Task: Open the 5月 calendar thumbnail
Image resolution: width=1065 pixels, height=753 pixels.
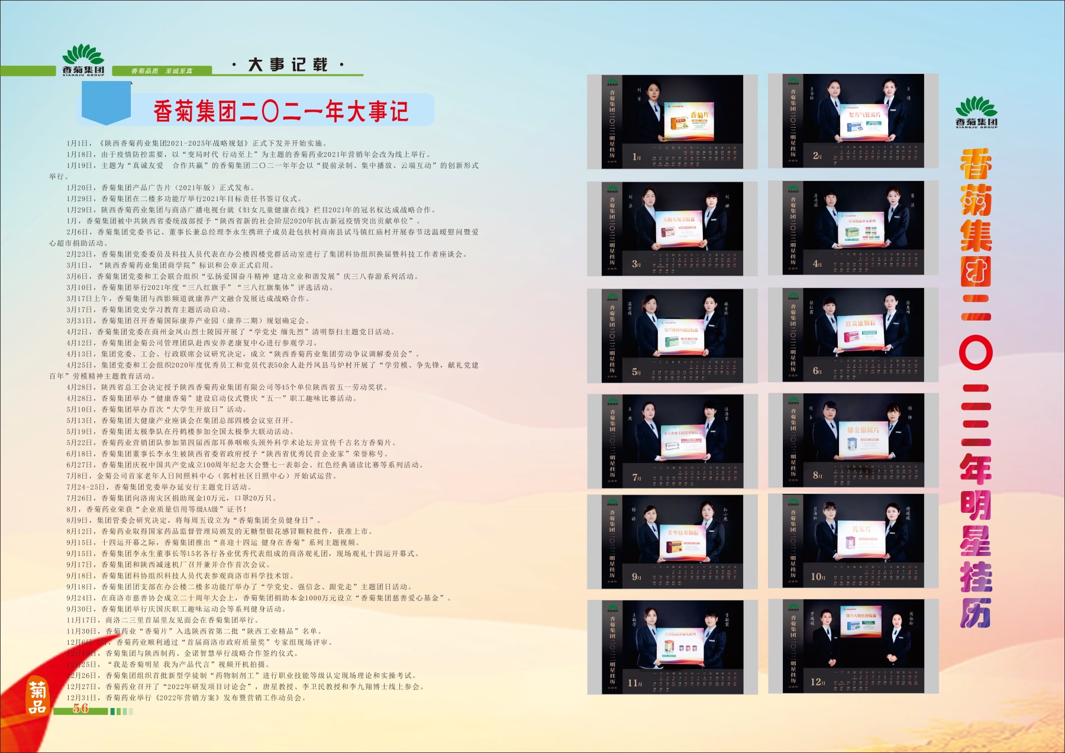Action: [x=672, y=336]
